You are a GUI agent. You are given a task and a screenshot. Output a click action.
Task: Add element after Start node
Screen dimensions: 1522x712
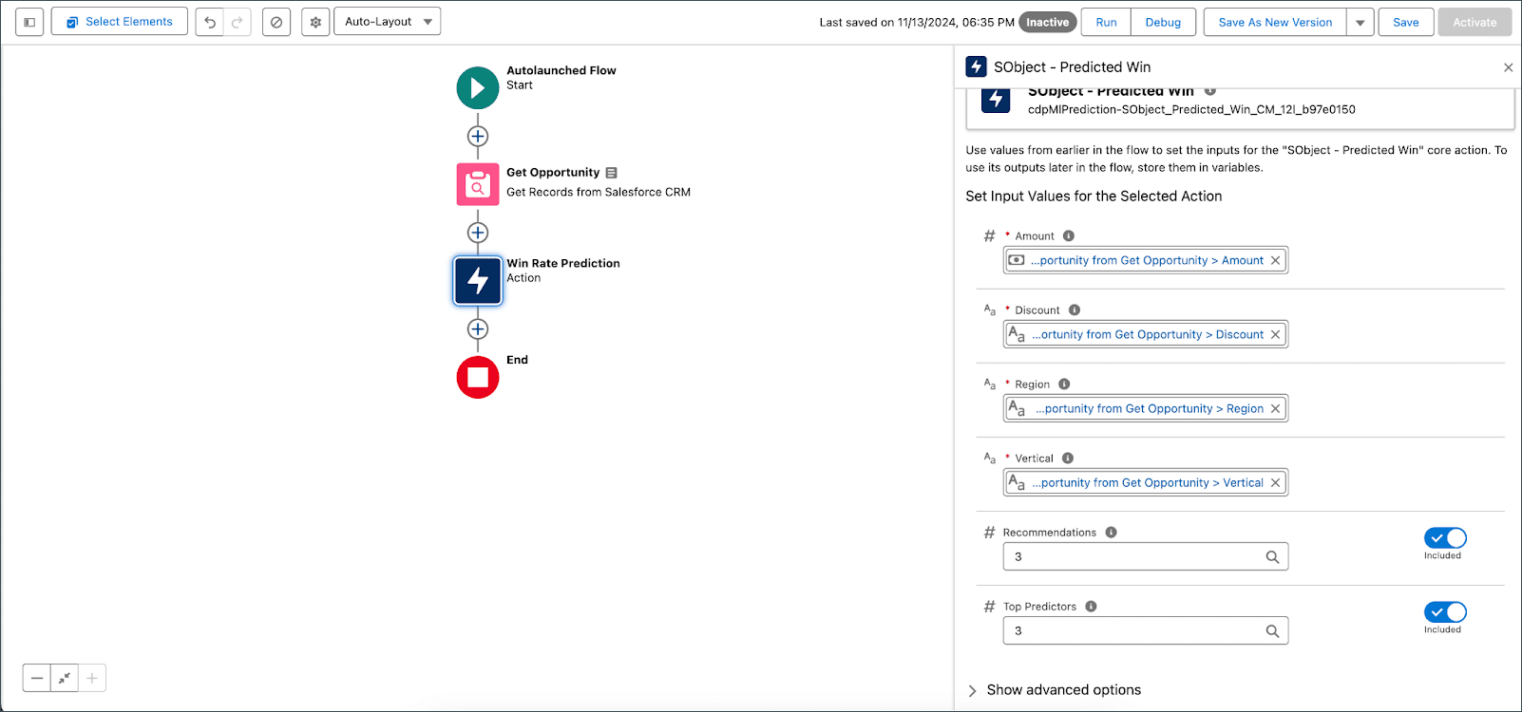pyautogui.click(x=478, y=137)
